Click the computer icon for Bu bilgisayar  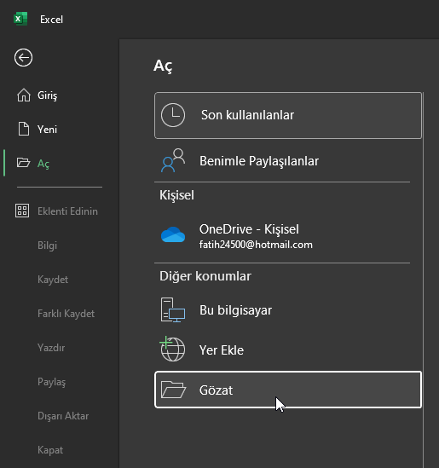pos(173,309)
